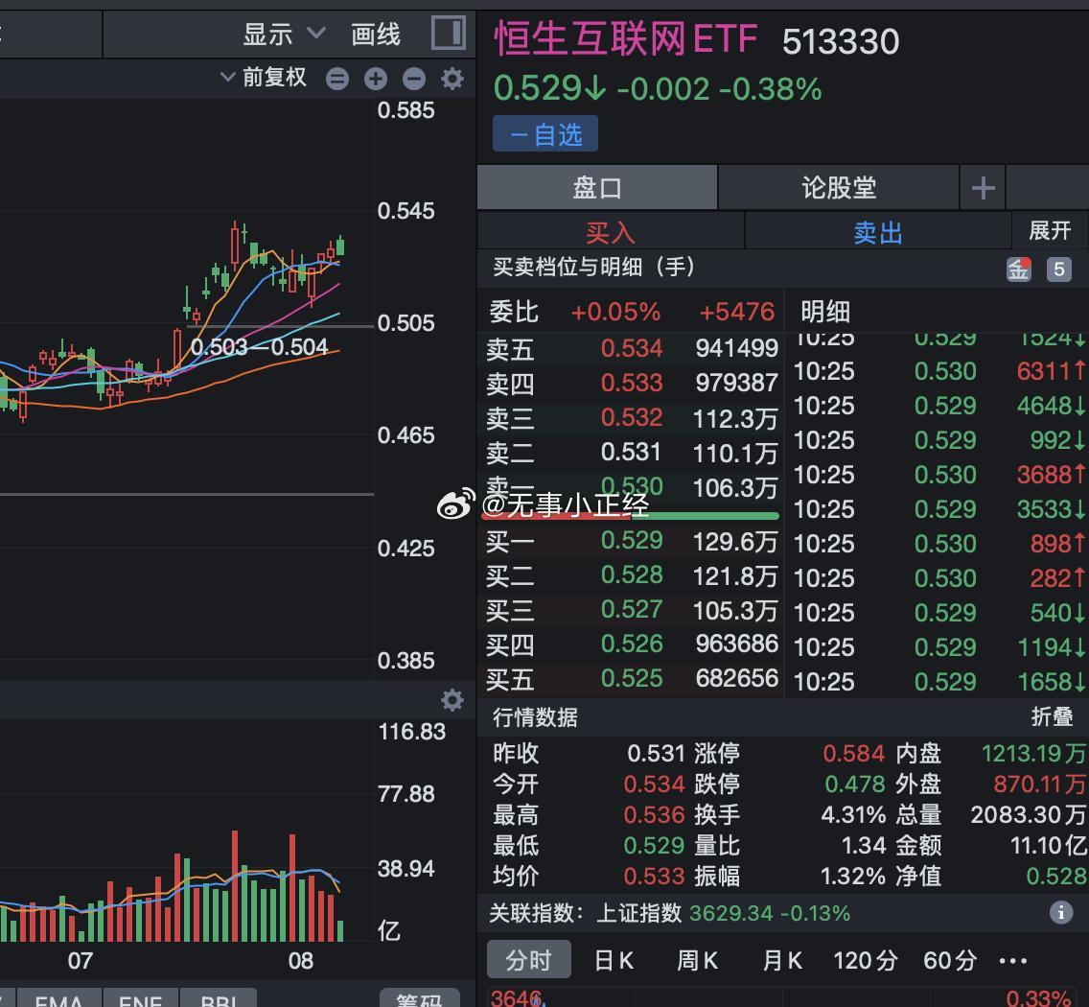Select the 分时 chart tab
The image size is (1089, 1007).
(x=528, y=960)
